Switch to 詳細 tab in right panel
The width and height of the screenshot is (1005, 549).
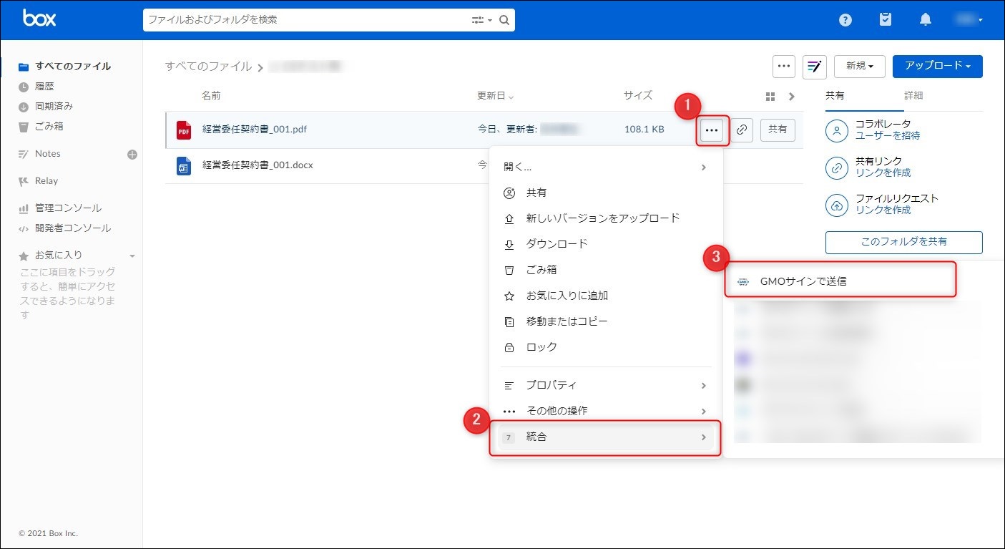913,95
